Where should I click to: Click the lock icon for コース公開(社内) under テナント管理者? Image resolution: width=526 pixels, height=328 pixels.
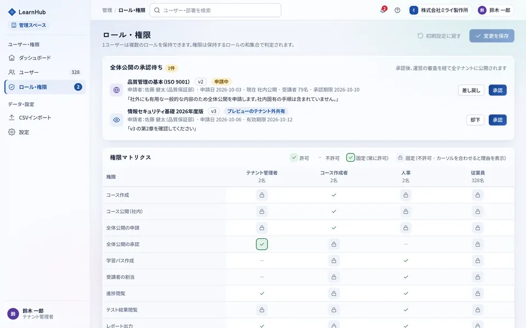click(x=262, y=212)
